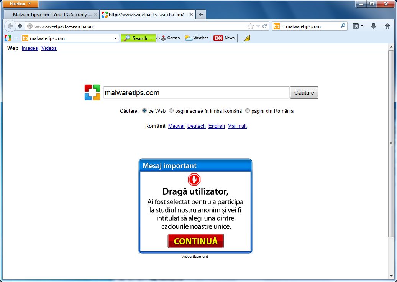This screenshot has width=397, height=282.
Task: Focus the browser search box field
Action: 312,26
